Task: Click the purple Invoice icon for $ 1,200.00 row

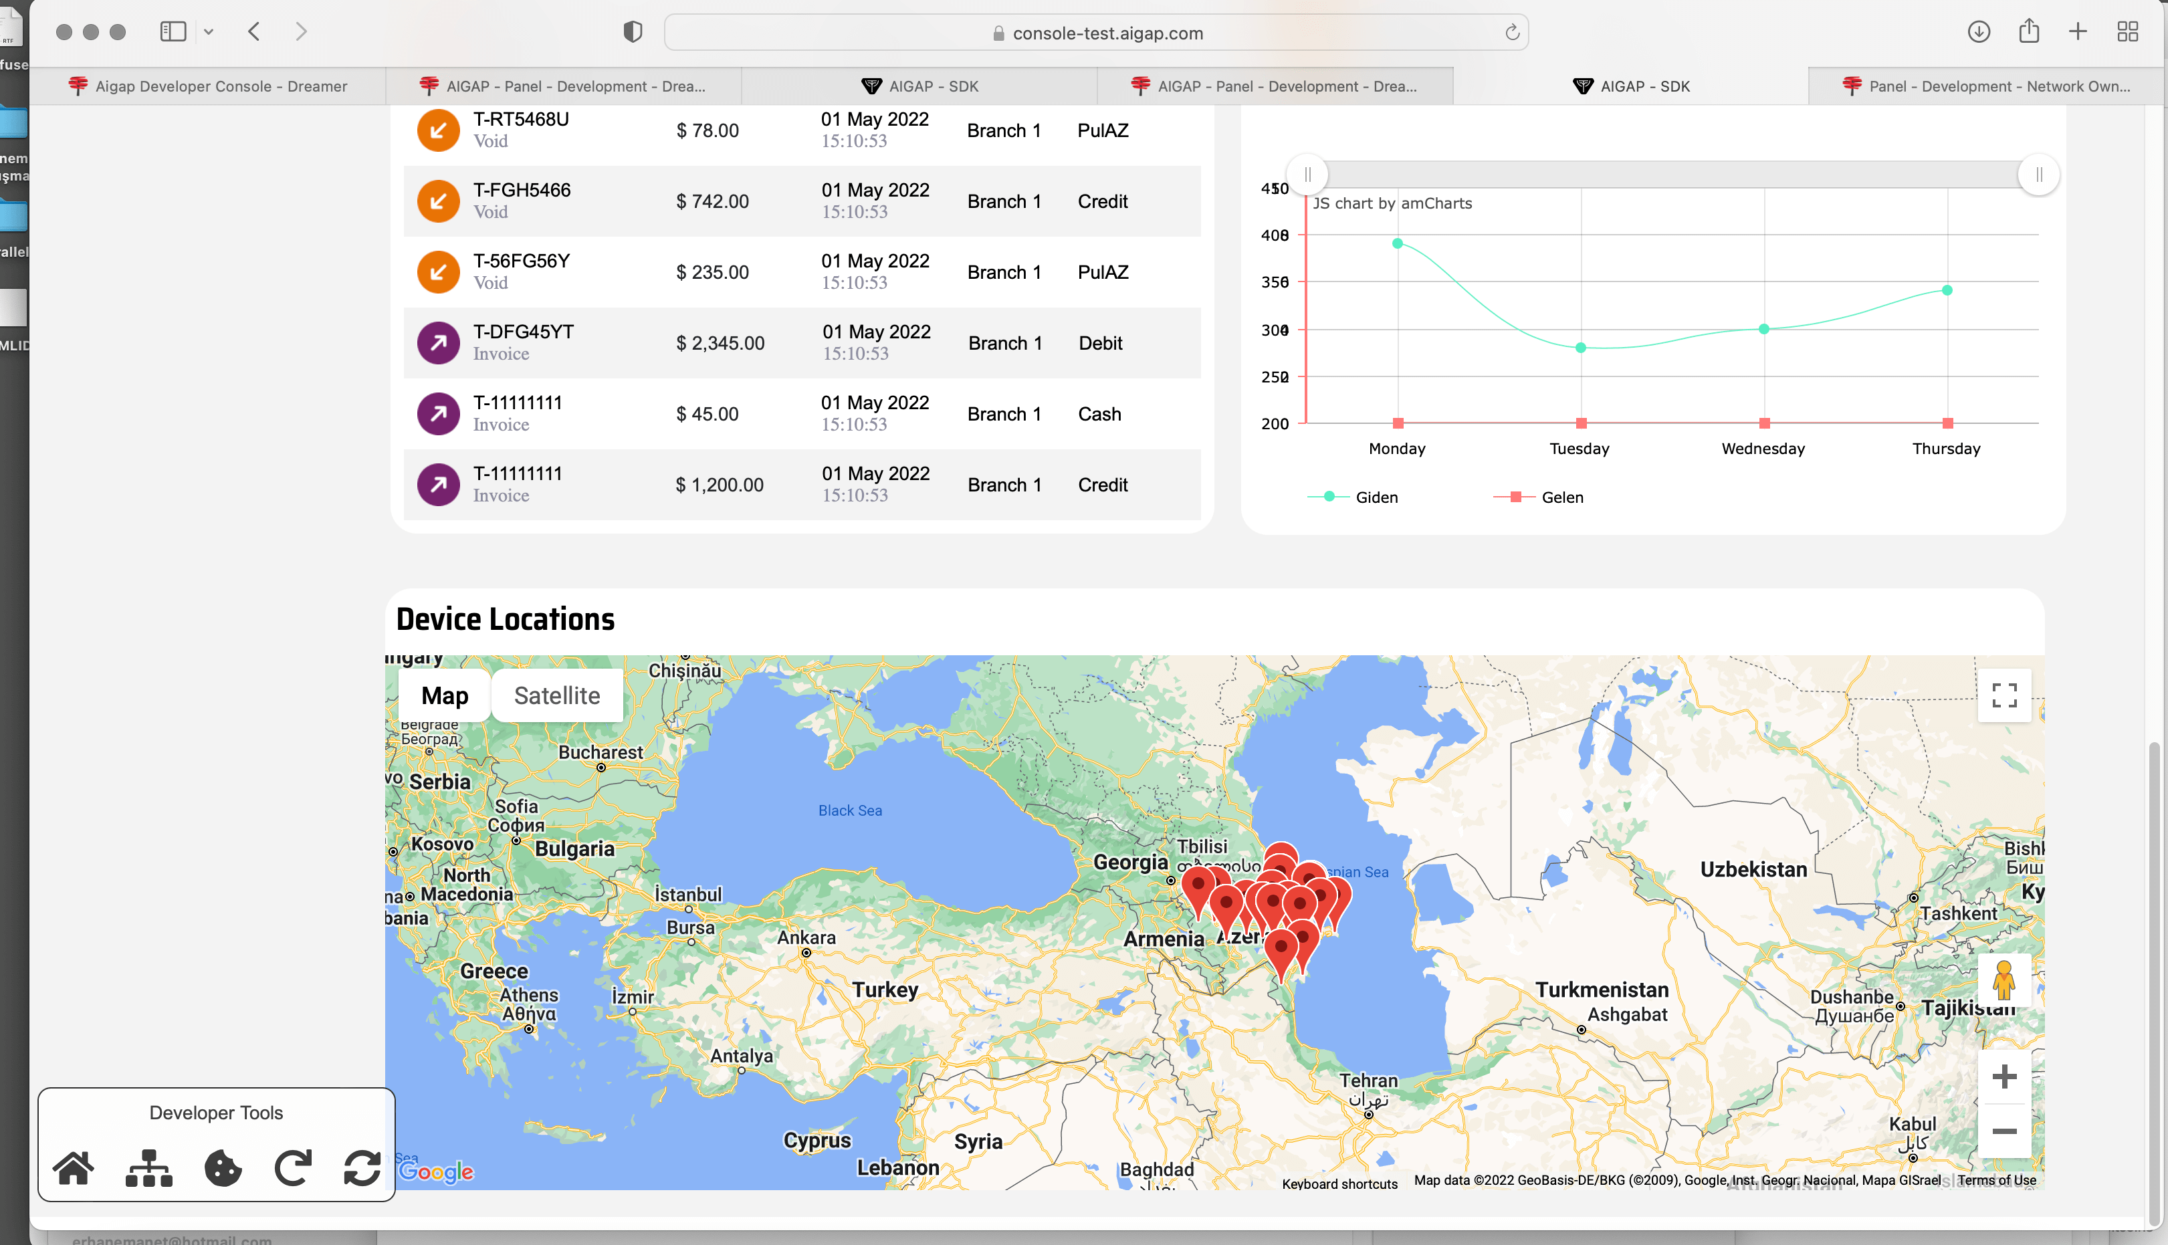Action: [x=438, y=485]
